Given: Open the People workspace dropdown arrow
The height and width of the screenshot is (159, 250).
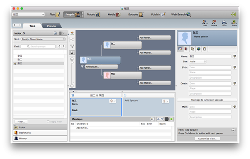Looking at the screenshot, I should tap(83, 15).
